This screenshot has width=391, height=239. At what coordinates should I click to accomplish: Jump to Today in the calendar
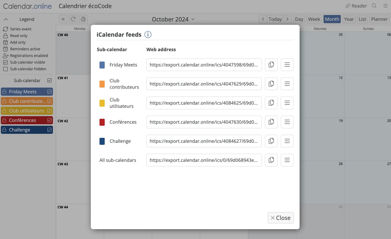tap(275, 19)
